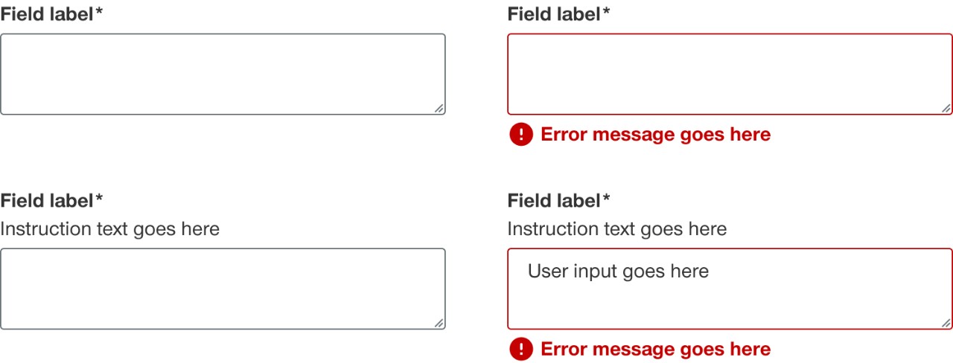Focus the gray textarea with no instruction text
953x363 pixels.
tap(223, 74)
